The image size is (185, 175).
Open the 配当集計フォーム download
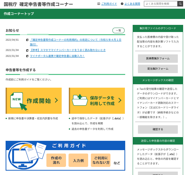[x=158, y=69]
